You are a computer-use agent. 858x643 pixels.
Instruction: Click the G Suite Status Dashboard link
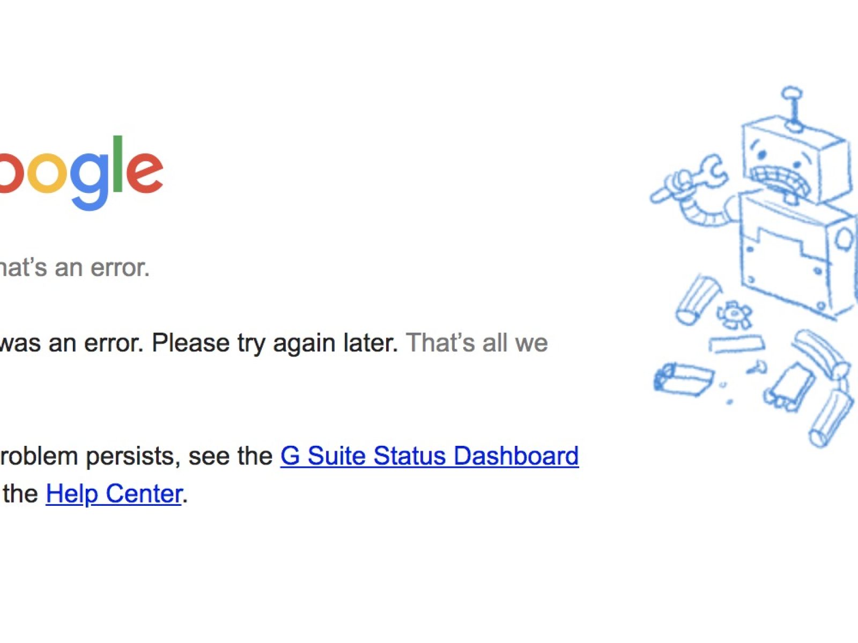(429, 457)
